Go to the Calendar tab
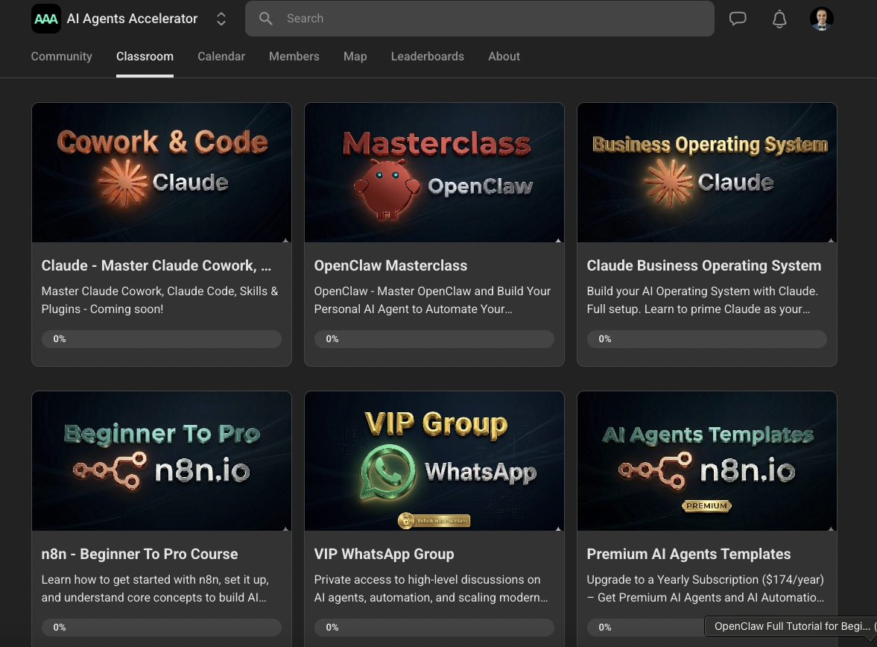Screen dimensions: 877x647 (221, 57)
